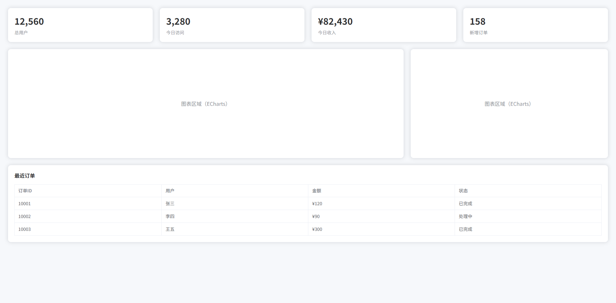Click the ¥300 amount cell
The height and width of the screenshot is (303, 616).
317,229
